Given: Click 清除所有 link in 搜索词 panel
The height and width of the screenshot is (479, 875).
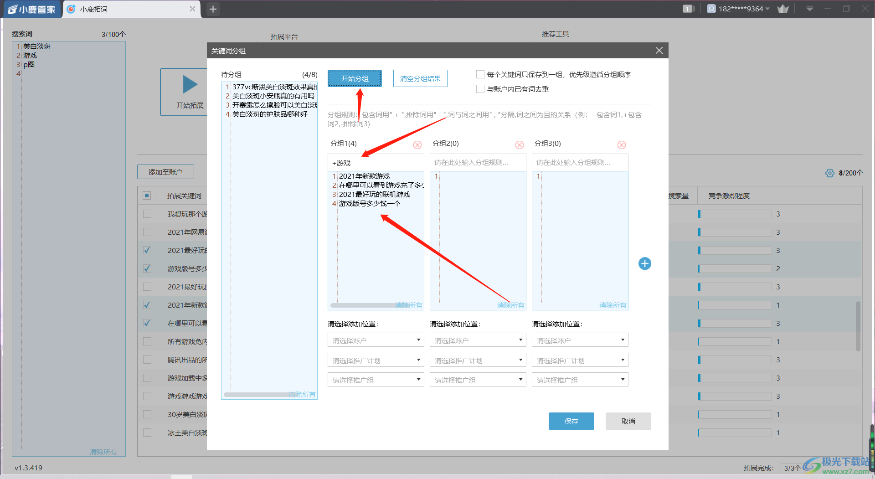Looking at the screenshot, I should point(103,452).
